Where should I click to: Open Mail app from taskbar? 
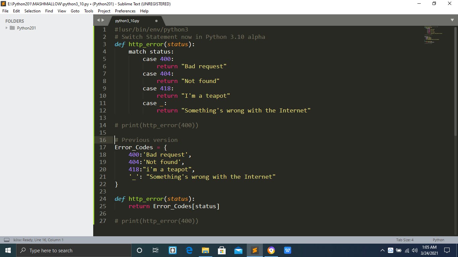click(238, 250)
